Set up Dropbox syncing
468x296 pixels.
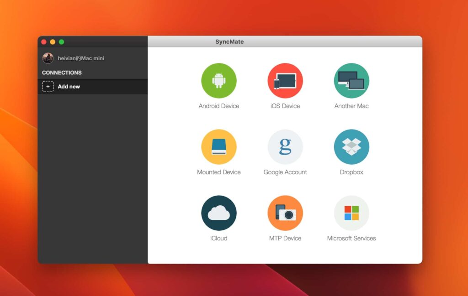[351, 146]
